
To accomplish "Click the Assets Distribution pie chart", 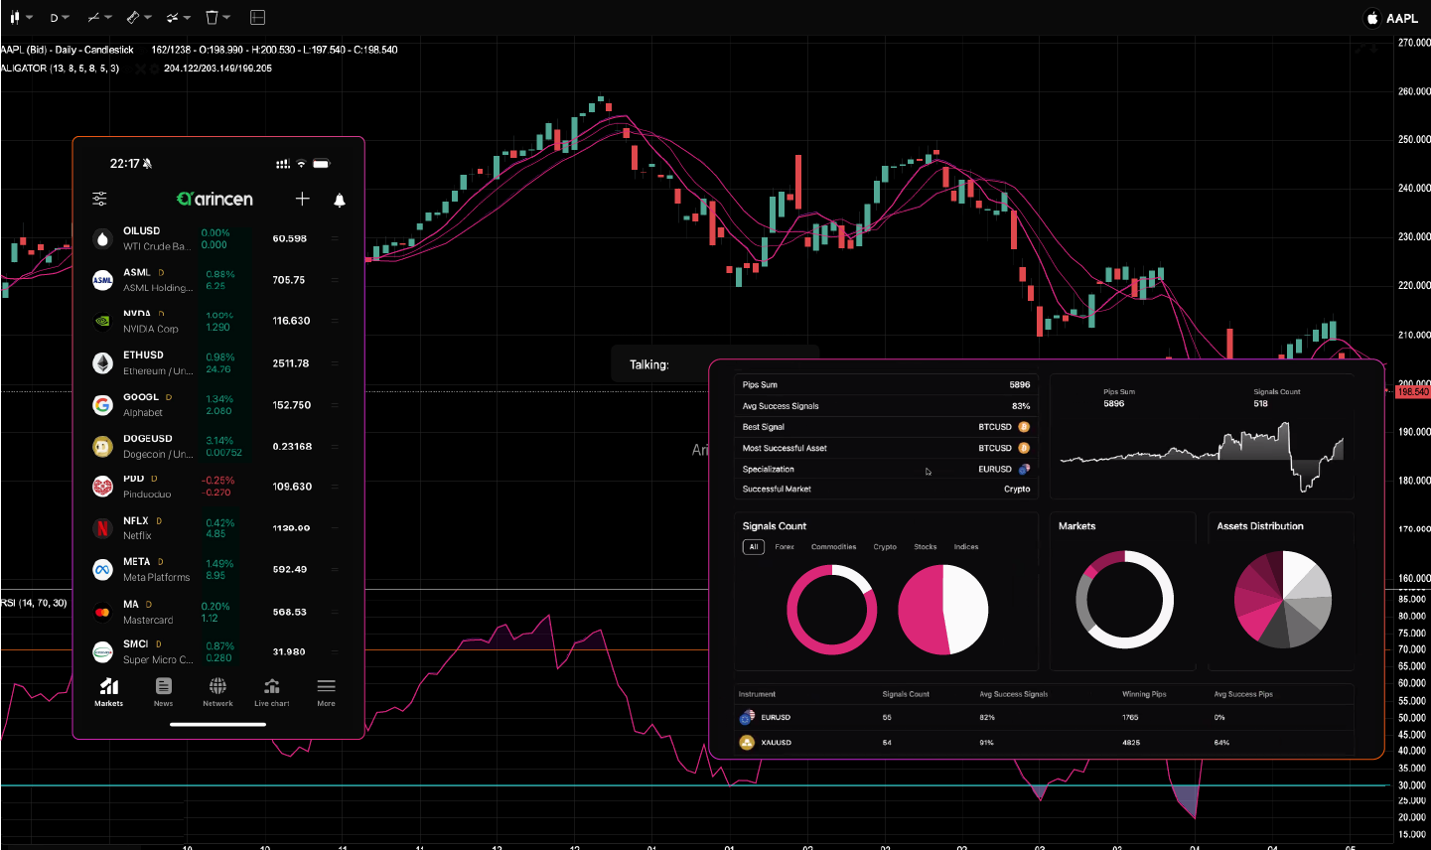I will (1282, 599).
